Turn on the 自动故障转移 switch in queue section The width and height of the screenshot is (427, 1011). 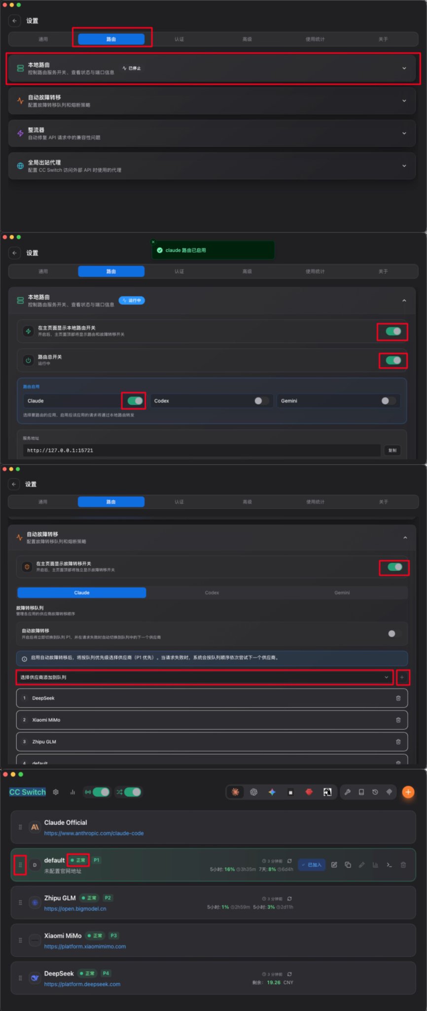pos(394,633)
